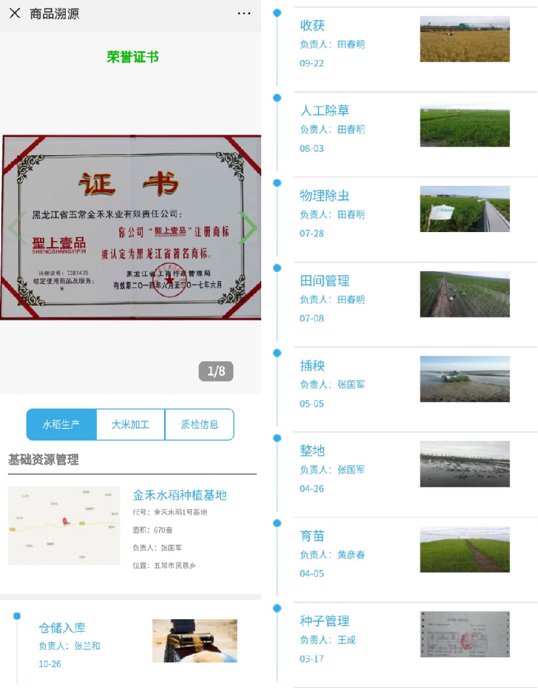Viewport: 538px width, 689px height.
Task: Click the timeline dot for 种子管理
Action: (x=277, y=608)
